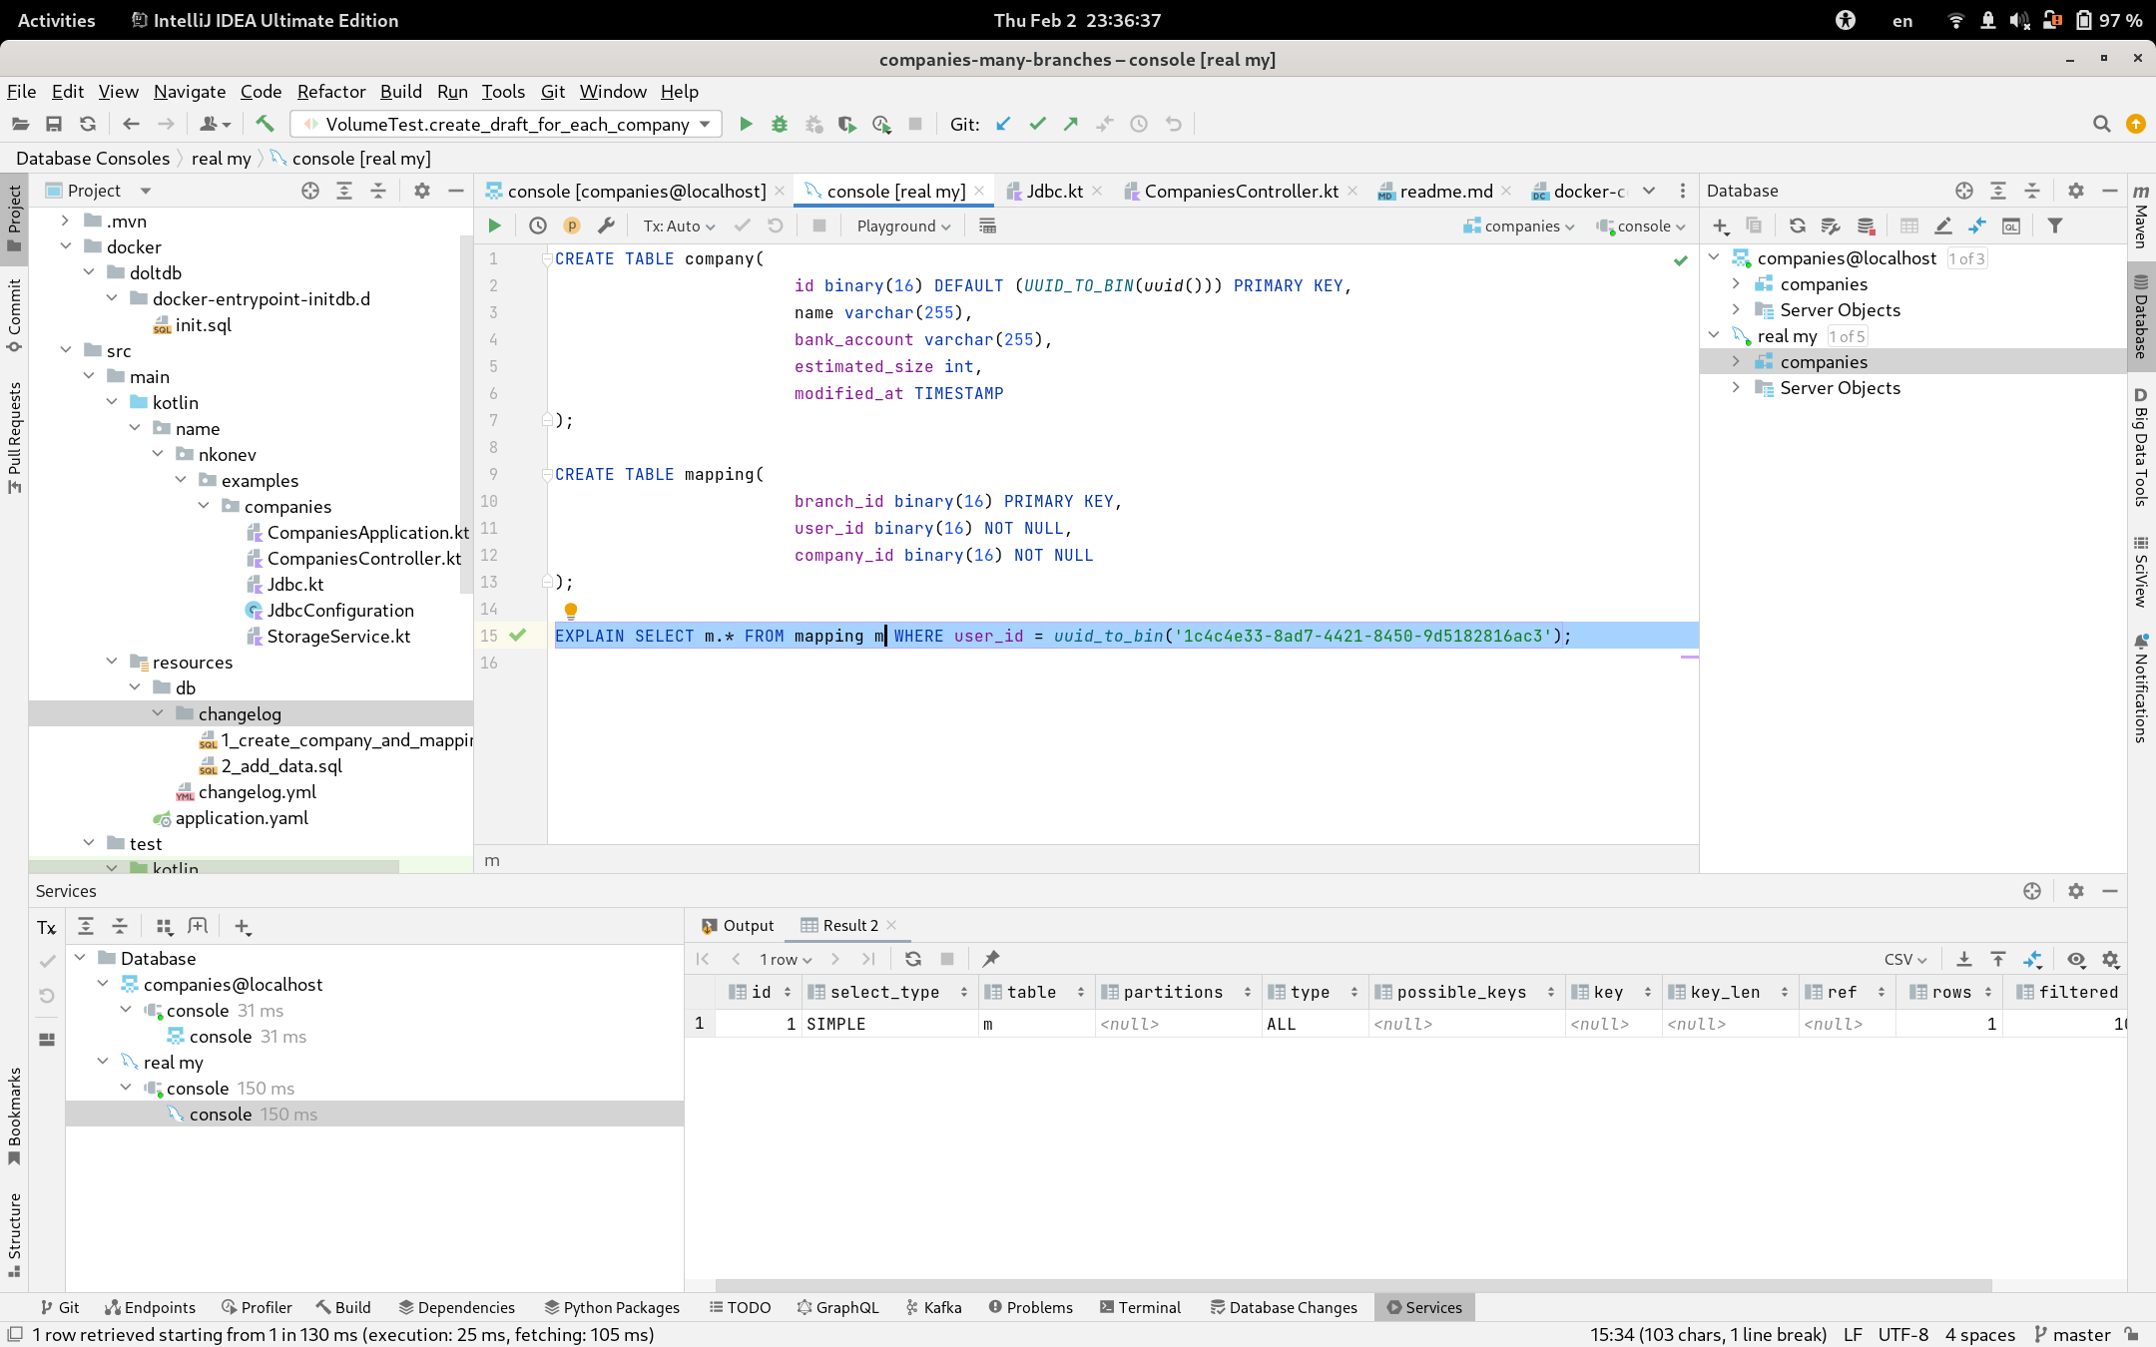
Task: Pin the Result 2 tab with the pin icon
Action: coord(990,959)
